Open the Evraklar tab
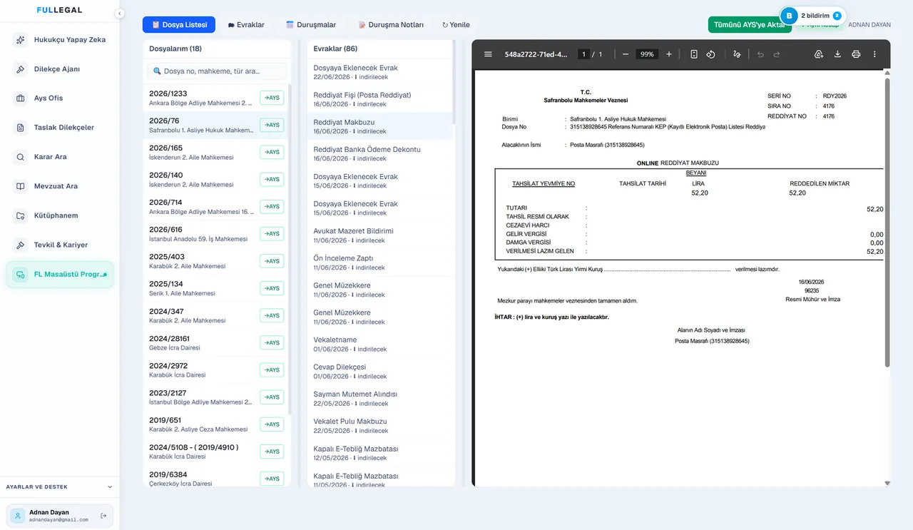 coord(246,24)
